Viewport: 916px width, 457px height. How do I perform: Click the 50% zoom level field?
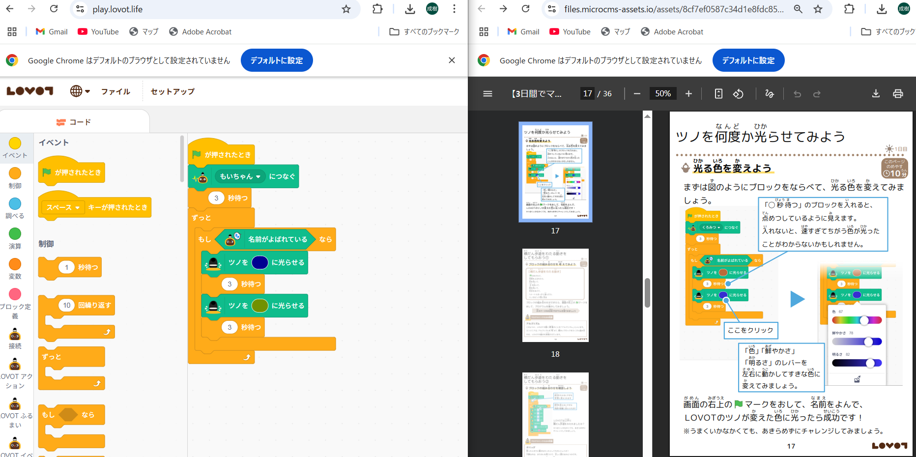click(663, 93)
